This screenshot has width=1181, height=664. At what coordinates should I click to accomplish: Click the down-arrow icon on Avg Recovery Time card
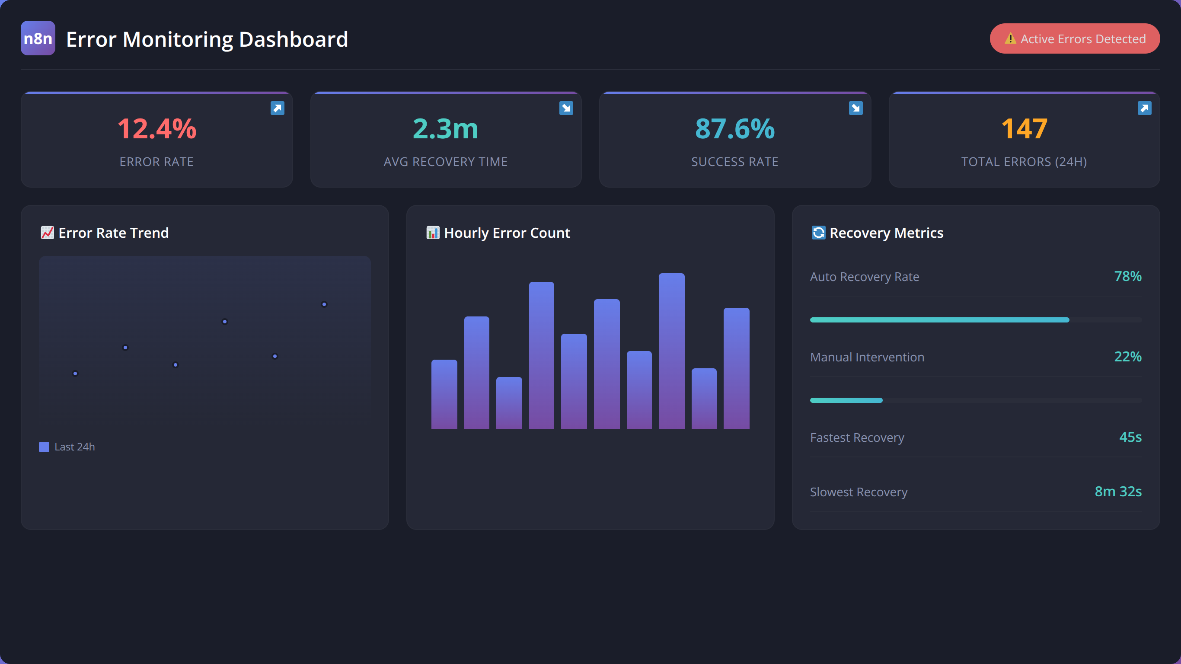(x=566, y=108)
